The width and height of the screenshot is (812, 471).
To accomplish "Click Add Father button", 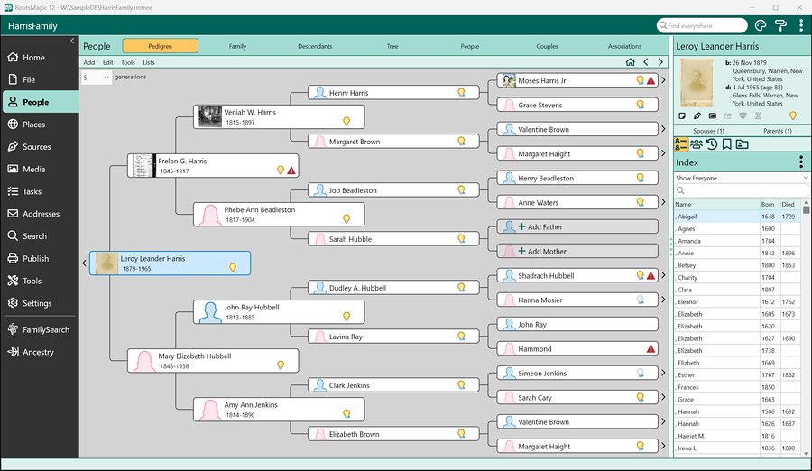I will (x=577, y=226).
